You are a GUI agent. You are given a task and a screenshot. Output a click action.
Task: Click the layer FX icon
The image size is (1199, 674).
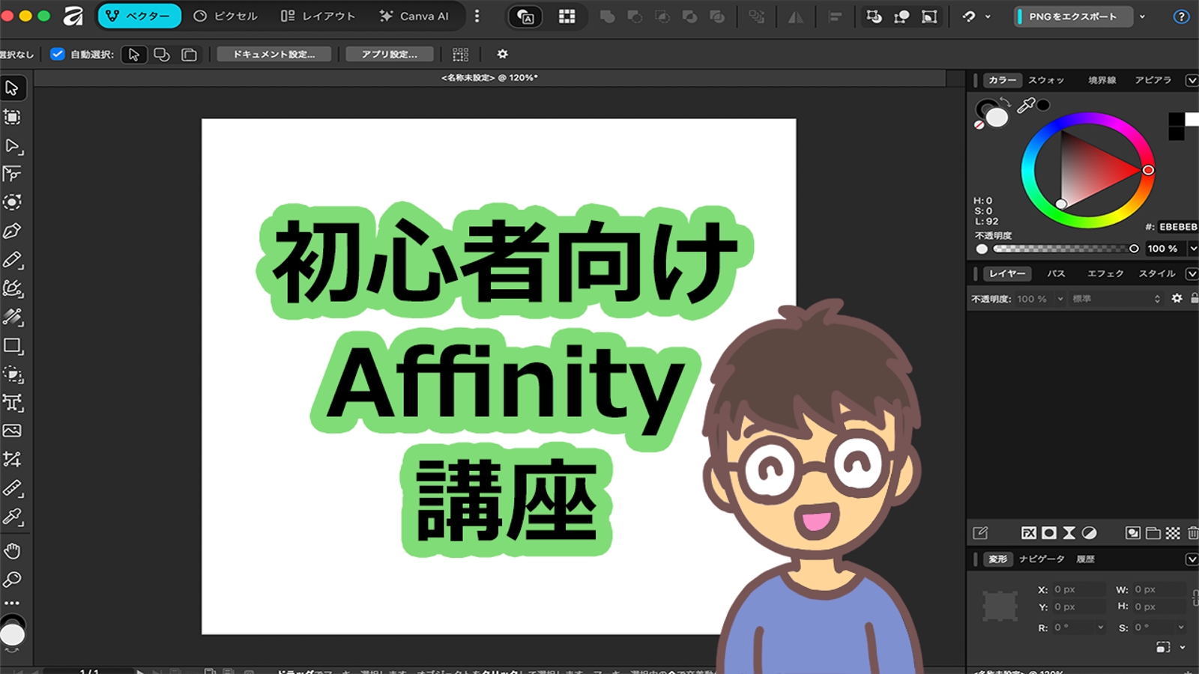[x=1029, y=532]
